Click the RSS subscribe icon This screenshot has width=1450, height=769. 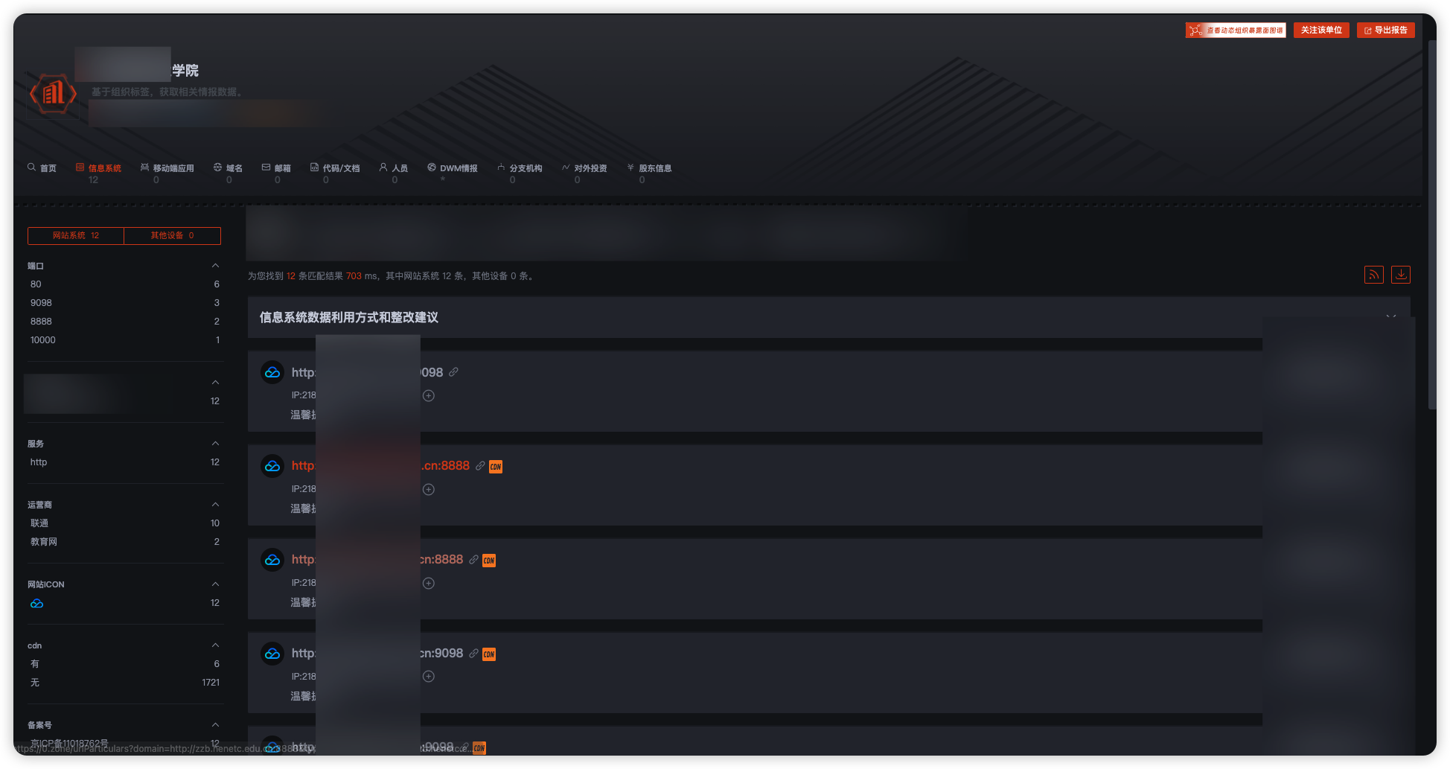point(1373,275)
